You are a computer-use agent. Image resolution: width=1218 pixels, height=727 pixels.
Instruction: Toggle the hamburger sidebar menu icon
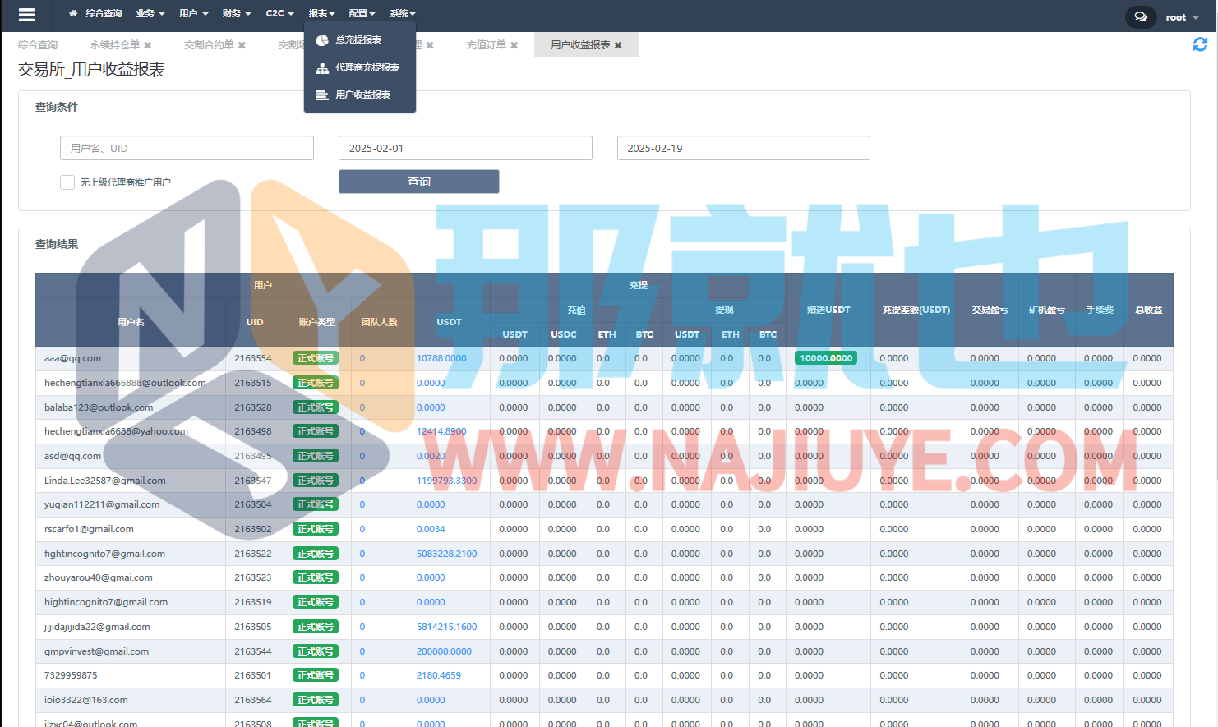(x=26, y=15)
